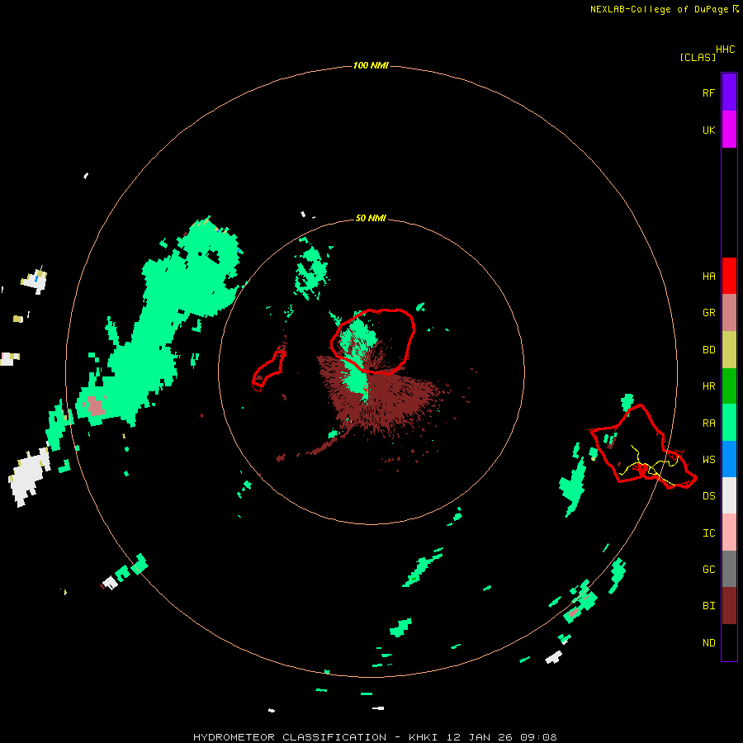Click the RA legend label
The height and width of the screenshot is (743, 743).
point(708,424)
